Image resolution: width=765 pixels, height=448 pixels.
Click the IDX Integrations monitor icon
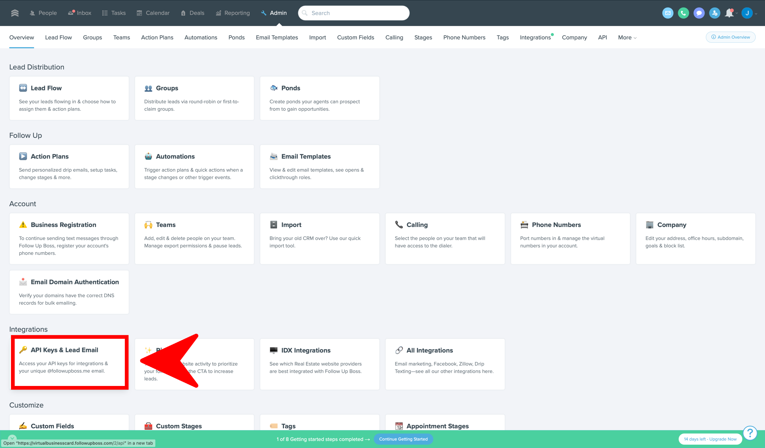tap(273, 350)
